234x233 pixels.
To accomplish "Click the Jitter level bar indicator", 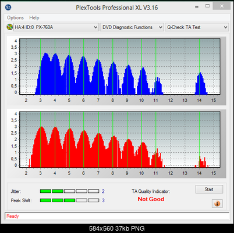I will [69, 191].
